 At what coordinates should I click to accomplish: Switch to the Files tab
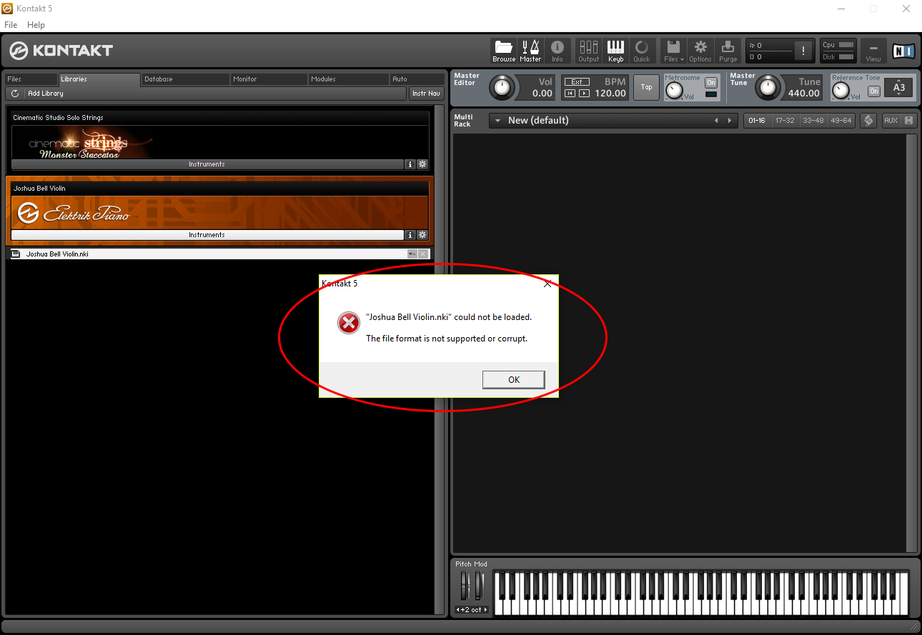coord(31,79)
